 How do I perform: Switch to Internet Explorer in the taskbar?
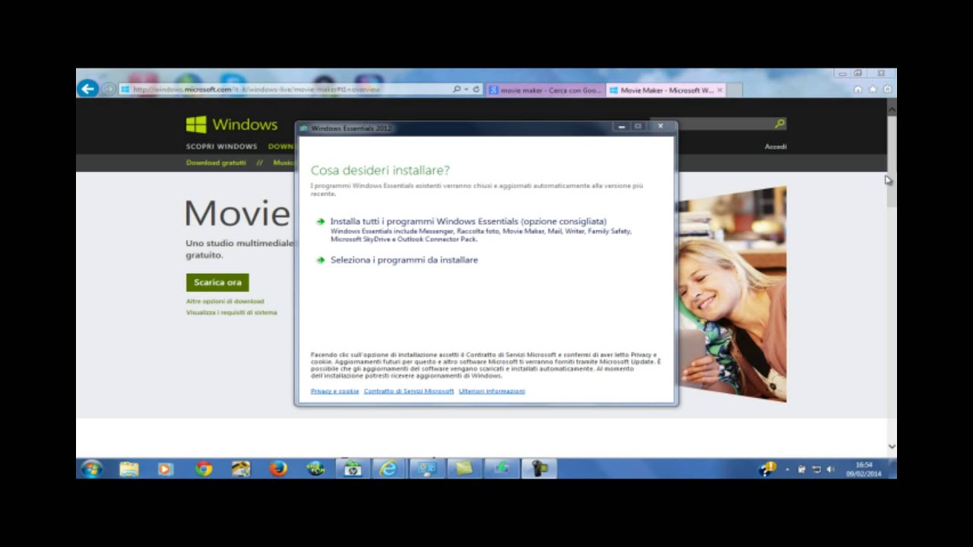click(389, 469)
